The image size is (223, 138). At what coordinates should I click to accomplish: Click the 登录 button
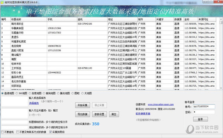201,119
